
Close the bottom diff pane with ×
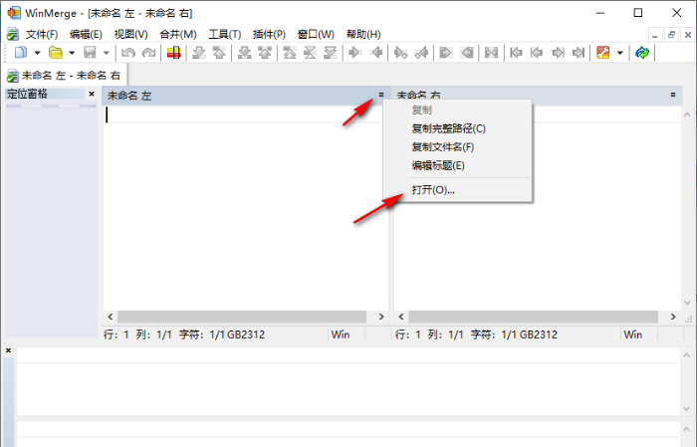(x=8, y=350)
